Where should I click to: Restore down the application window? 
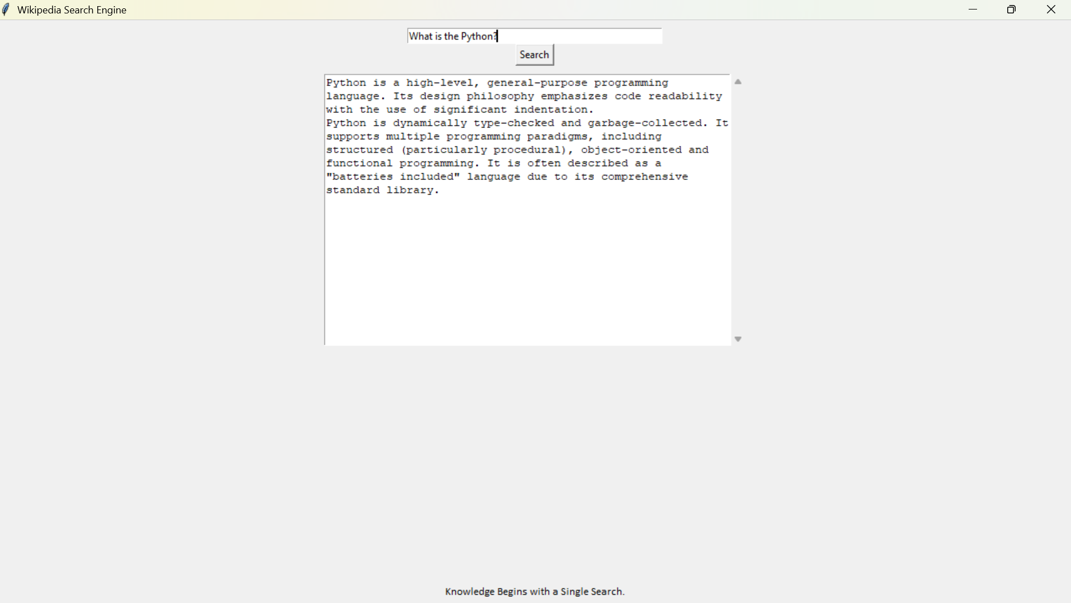(1011, 10)
